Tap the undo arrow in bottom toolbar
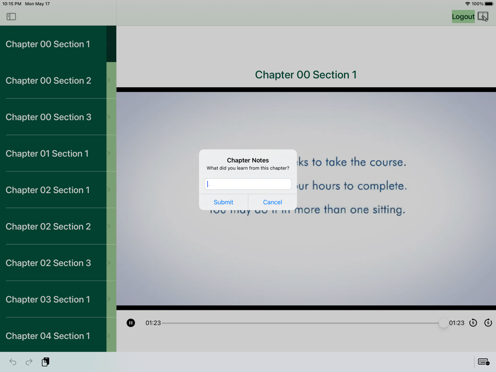Screen dimensions: 496x372 click(13, 362)
